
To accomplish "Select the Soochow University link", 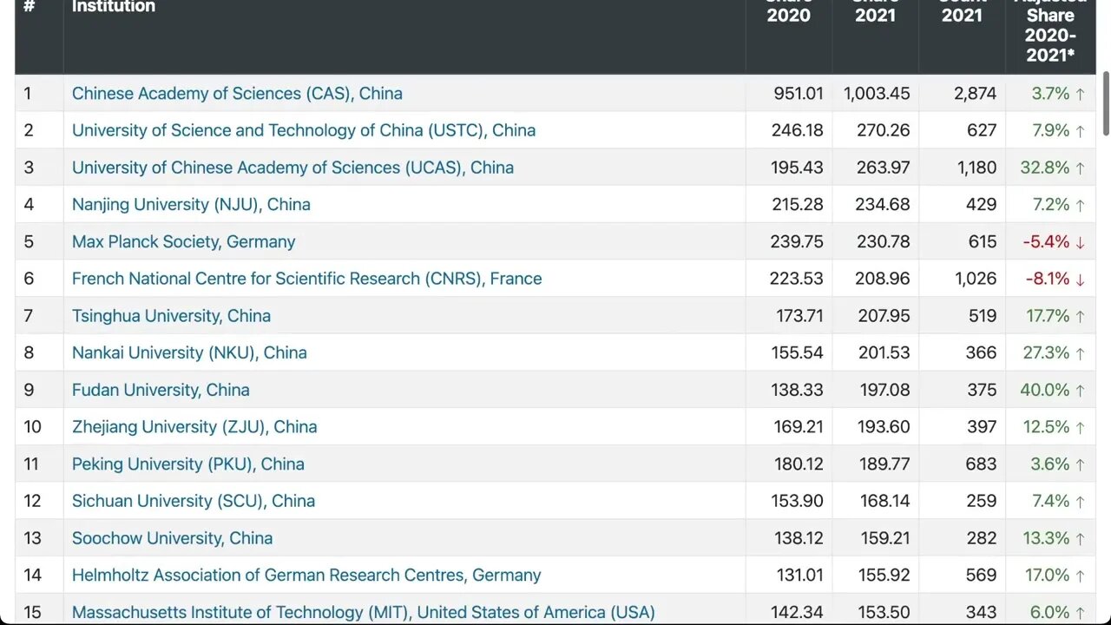I will click(172, 538).
